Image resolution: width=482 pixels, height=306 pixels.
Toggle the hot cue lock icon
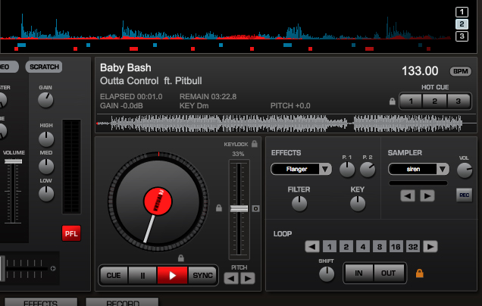pos(393,101)
